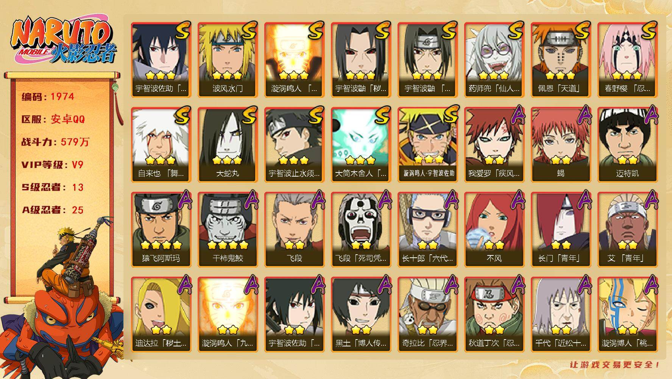Select the 波风水门 ninja card
Image resolution: width=672 pixels, height=379 pixels.
228,60
